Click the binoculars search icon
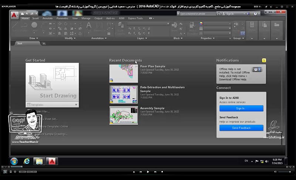This screenshot has width=296, height=180. pos(219,14)
